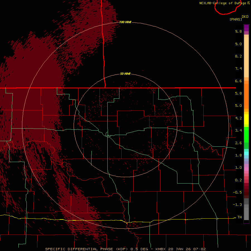This screenshot has height=251, width=251.
Task: Click the [PHAS] legend unit label
Action: click(236, 19)
